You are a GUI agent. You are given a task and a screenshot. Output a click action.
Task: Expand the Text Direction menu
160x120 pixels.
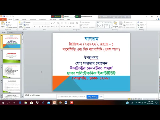coord(85,22)
